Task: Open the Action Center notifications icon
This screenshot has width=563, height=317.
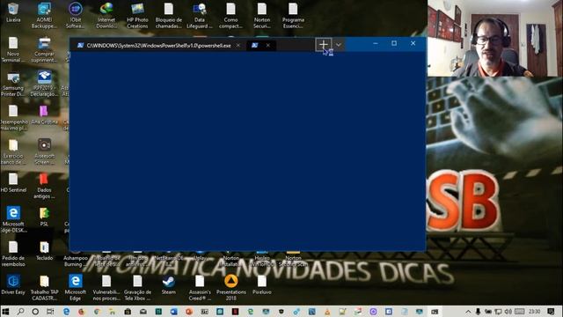Action: (552, 311)
